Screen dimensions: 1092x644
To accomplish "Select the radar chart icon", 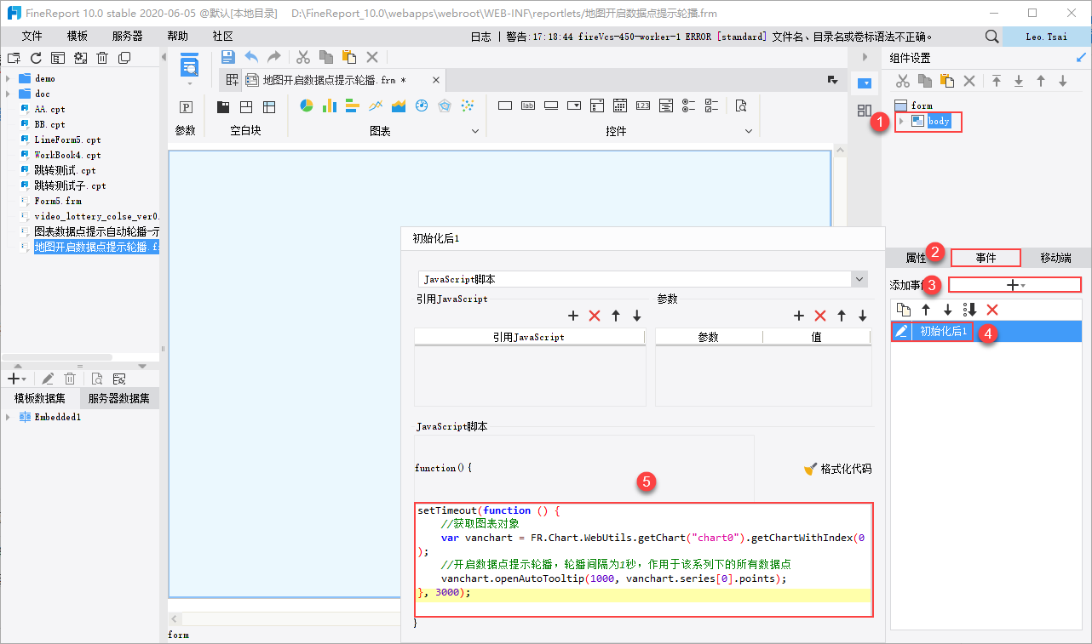I will [x=444, y=106].
